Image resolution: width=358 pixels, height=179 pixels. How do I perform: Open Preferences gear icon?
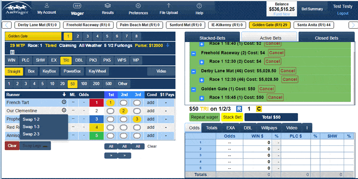coord(138,6)
